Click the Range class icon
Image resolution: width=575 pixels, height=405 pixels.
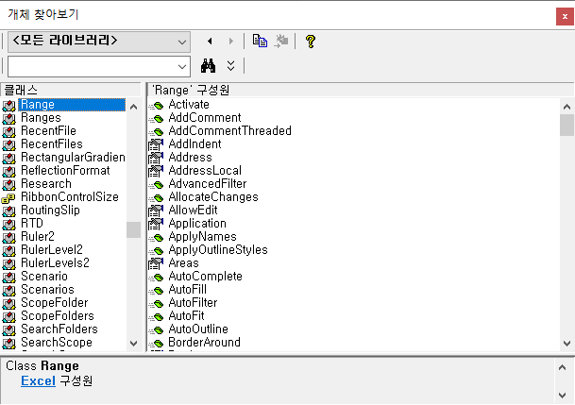(8, 106)
